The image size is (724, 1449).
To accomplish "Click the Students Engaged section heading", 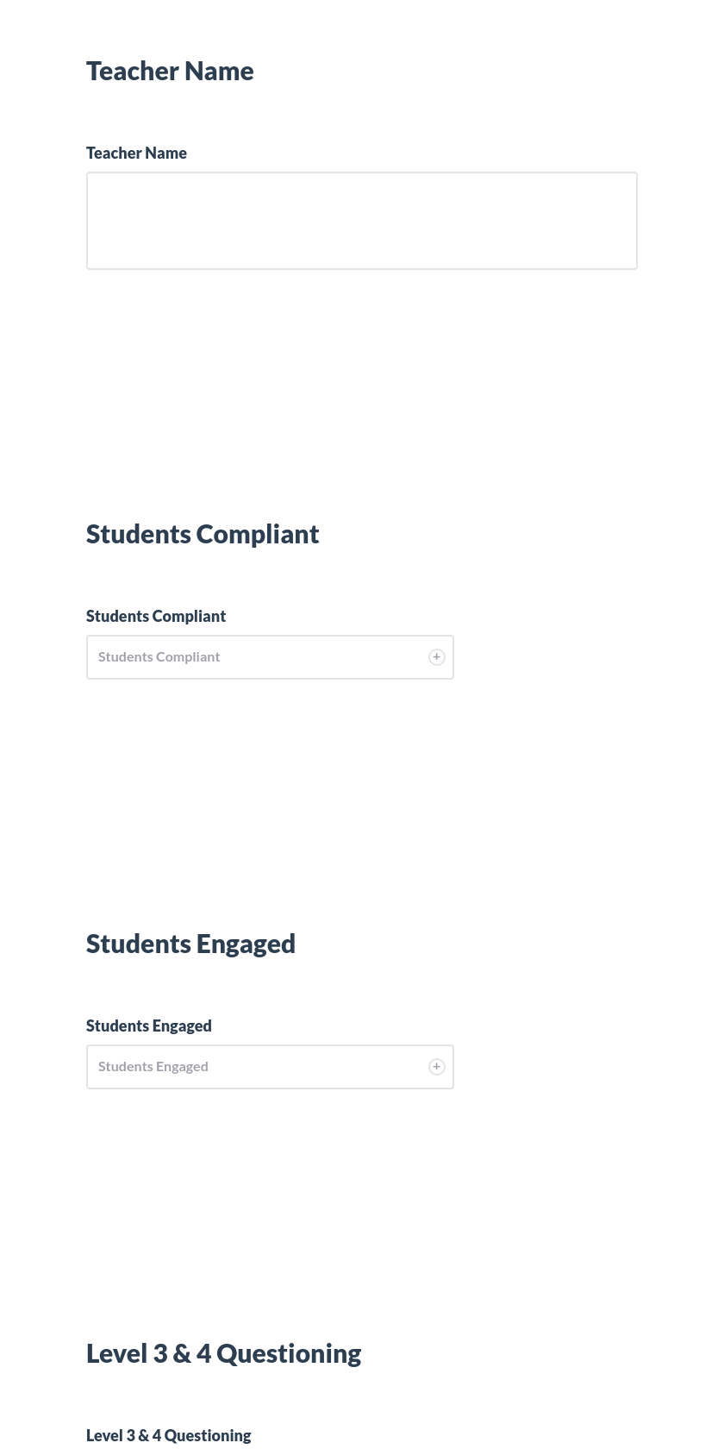I will 190,943.
